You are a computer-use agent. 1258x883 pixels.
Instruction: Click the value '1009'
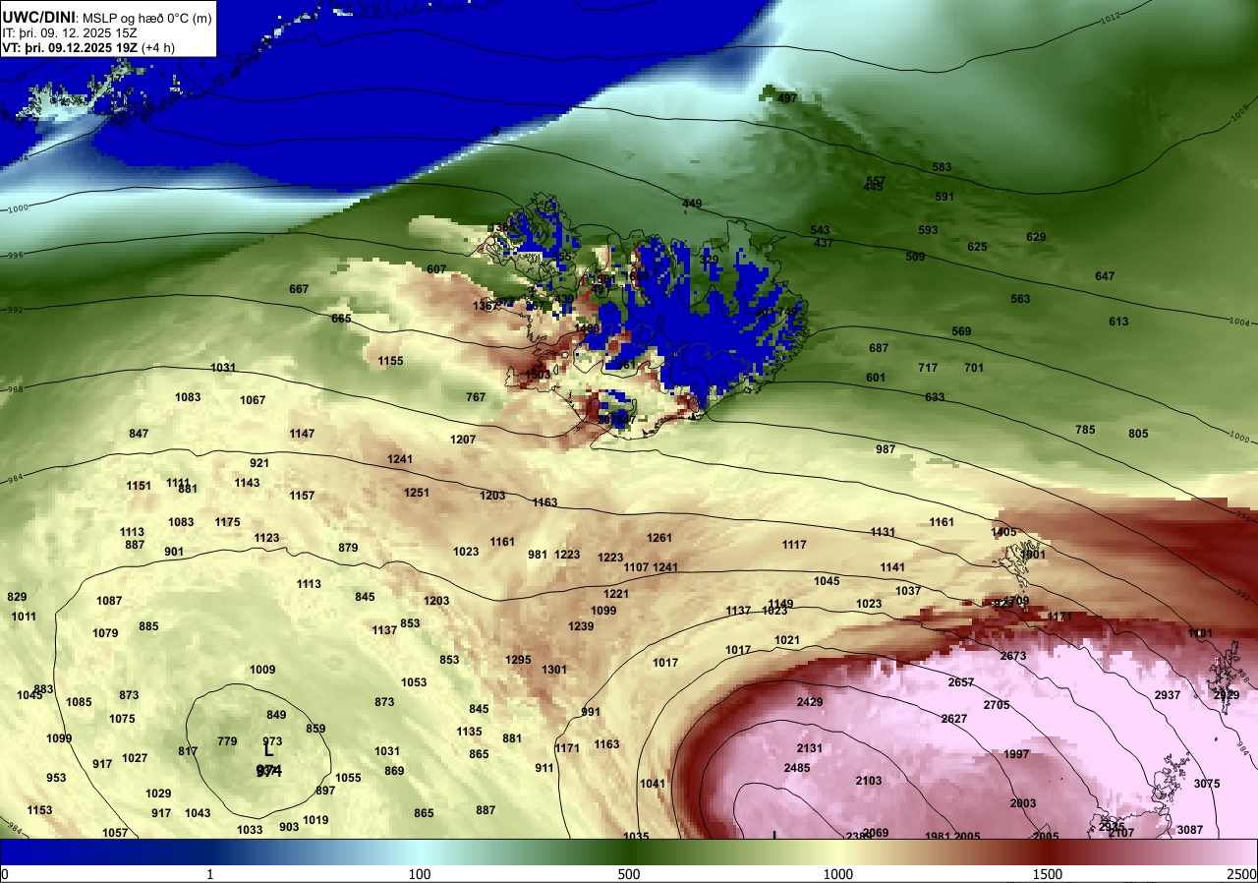(x=262, y=670)
